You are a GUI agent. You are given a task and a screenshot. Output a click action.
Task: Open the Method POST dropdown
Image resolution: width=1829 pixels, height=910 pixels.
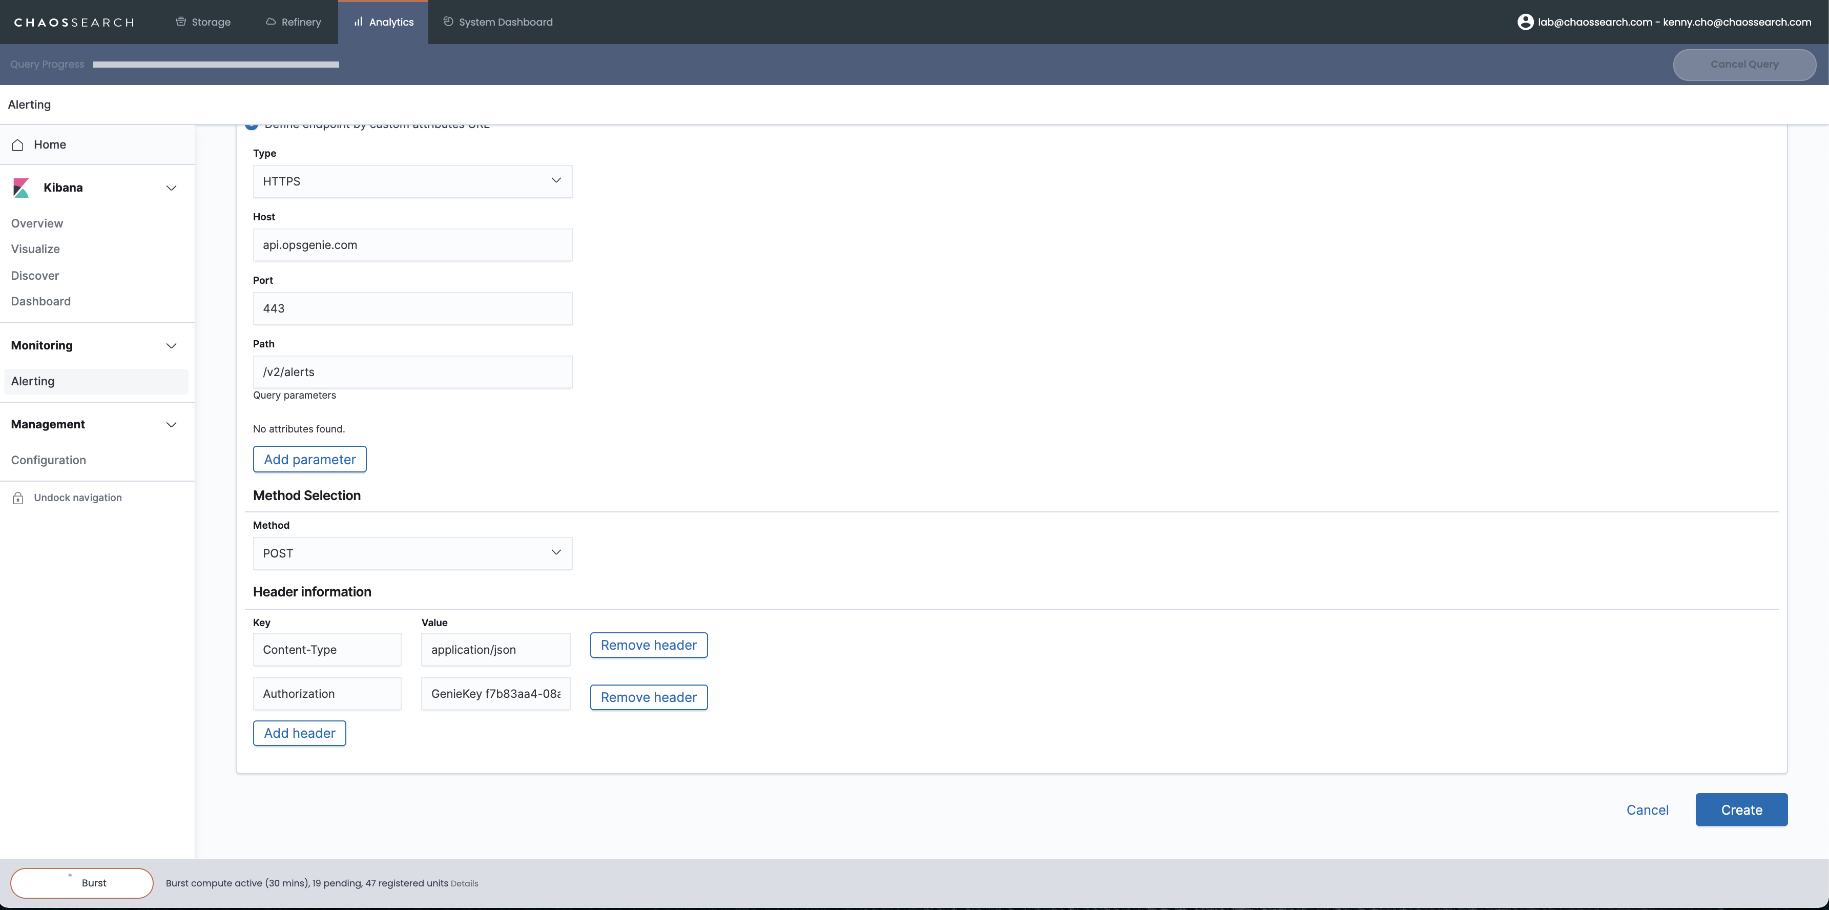tap(412, 554)
